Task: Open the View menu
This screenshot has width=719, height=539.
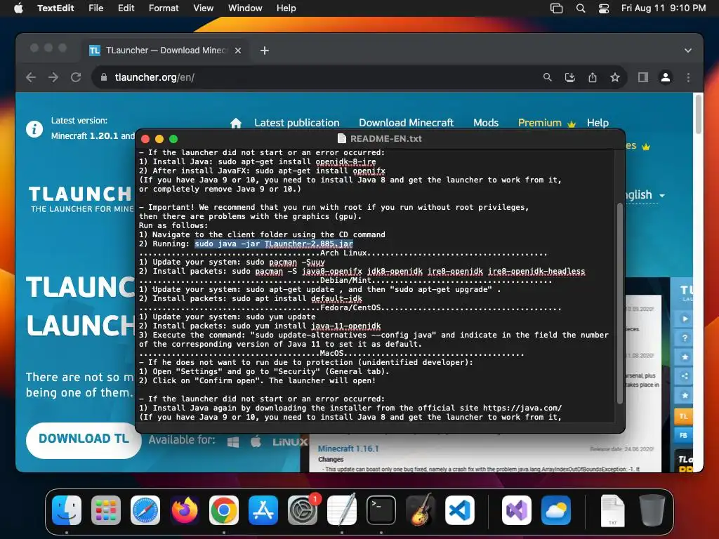Action: tap(203, 8)
